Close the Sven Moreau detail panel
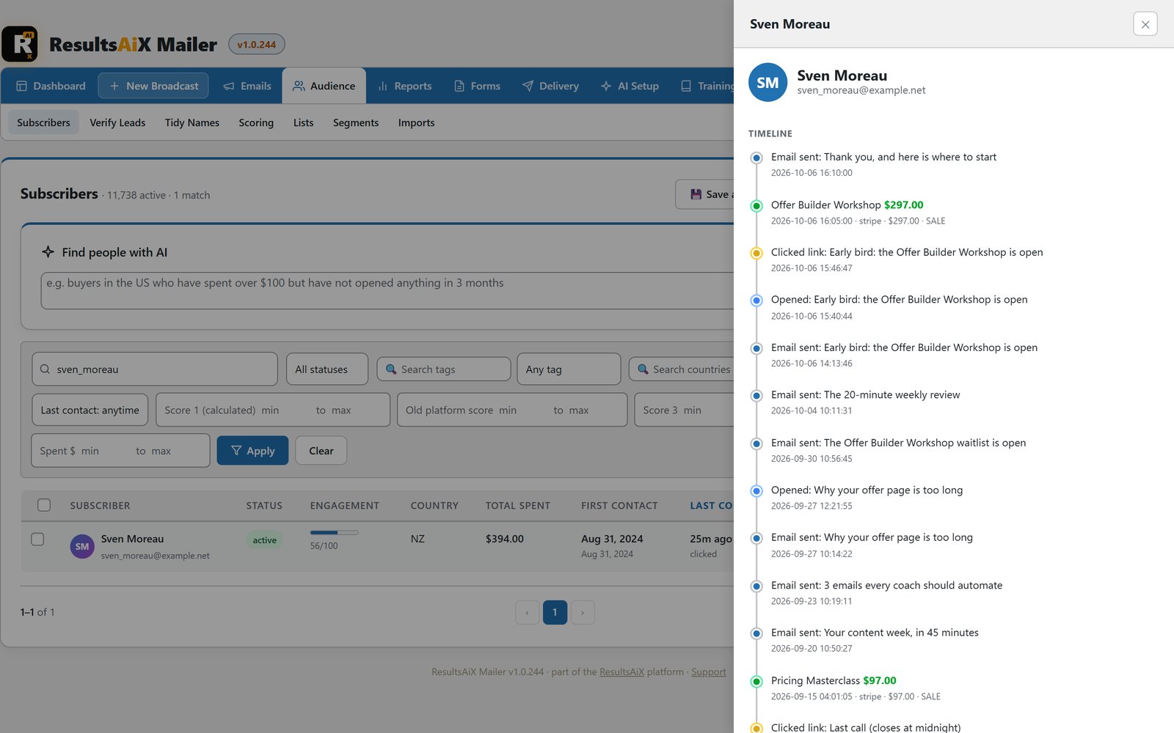This screenshot has width=1174, height=733. click(1145, 24)
